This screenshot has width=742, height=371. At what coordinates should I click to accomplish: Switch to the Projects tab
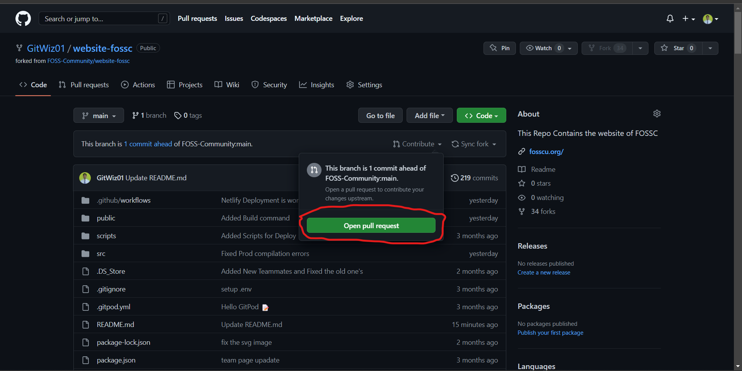[x=185, y=85]
